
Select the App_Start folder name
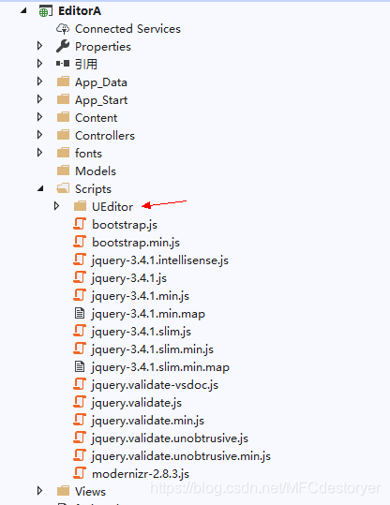[x=101, y=100]
